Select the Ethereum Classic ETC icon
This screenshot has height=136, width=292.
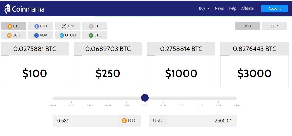tap(91, 35)
